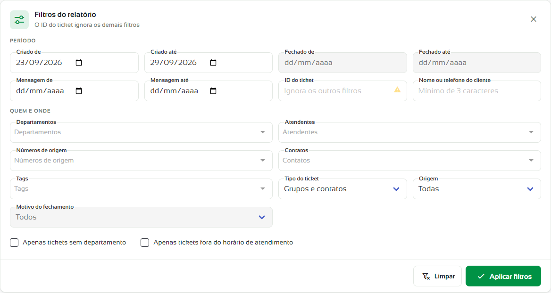This screenshot has height=293, width=551.
Task: Expand the Tags dropdown arrow
Action: 262,189
